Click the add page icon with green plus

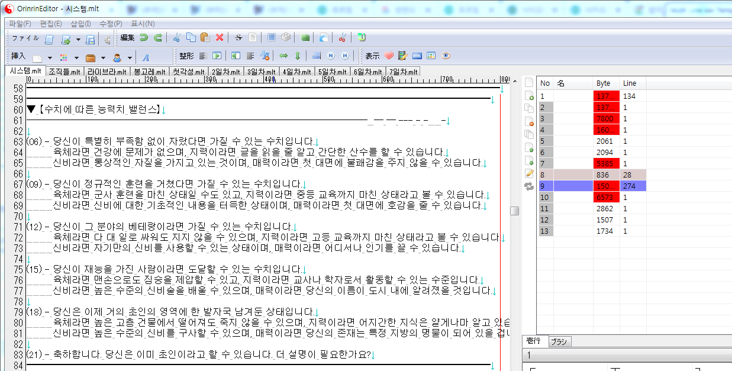pyautogui.click(x=529, y=95)
